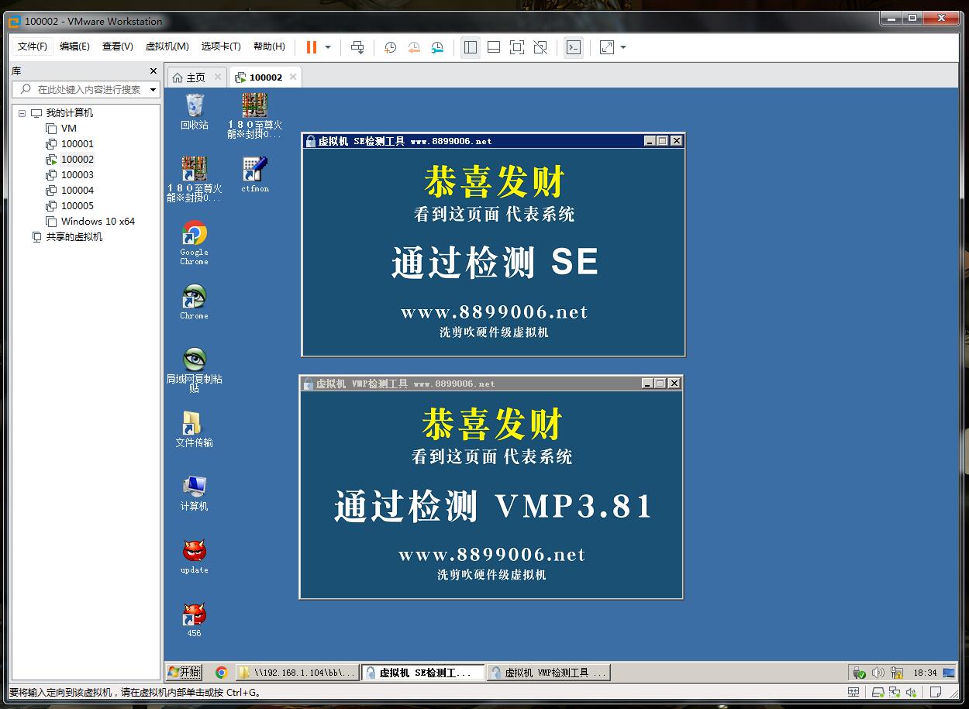Select 100004 in the library tree
This screenshot has height=709, width=969.
pyautogui.click(x=70, y=191)
